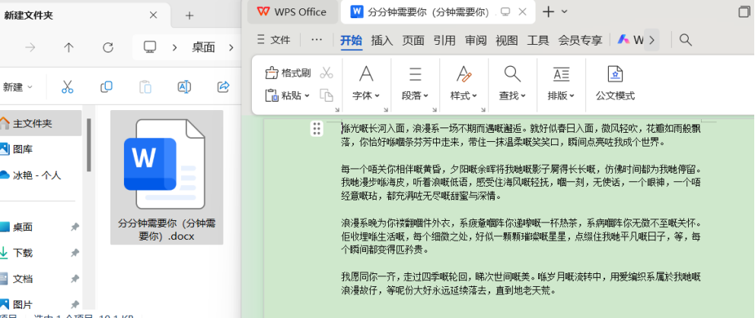Click the cut scissors icon in File Explorer
This screenshot has height=318, width=755.
click(67, 87)
